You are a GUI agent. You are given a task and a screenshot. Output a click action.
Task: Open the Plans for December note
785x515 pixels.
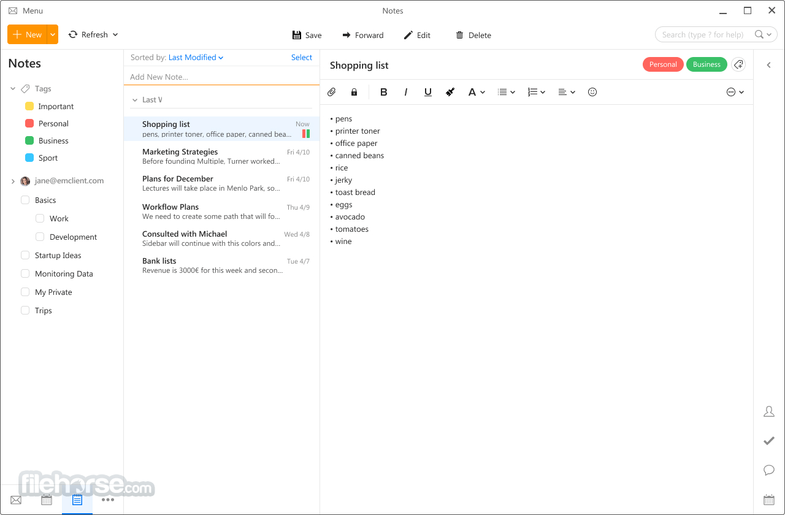[221, 183]
